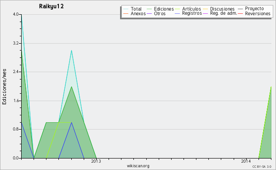This screenshot has width=276, height=170.
Task: Click the Registros legend label
Action: [192, 13]
